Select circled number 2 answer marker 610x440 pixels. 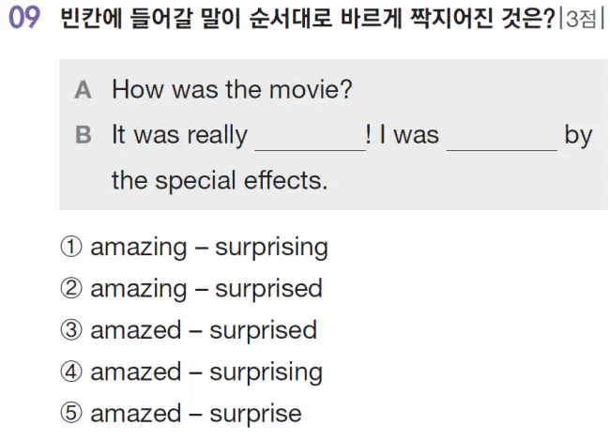pos(71,289)
